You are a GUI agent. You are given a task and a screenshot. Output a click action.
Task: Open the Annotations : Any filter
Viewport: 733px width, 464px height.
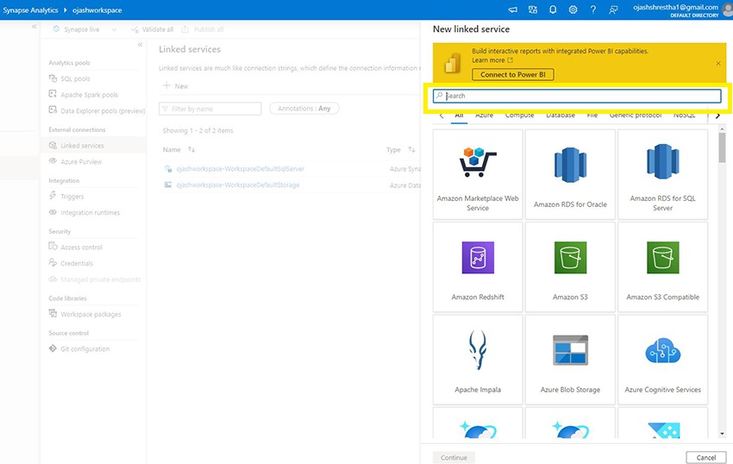point(304,109)
